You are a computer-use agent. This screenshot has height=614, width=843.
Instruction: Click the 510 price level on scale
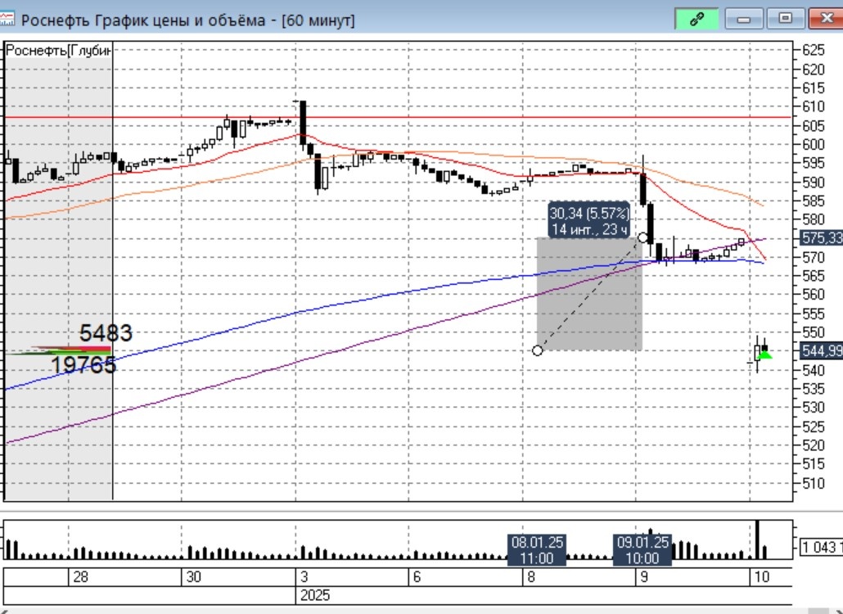813,483
